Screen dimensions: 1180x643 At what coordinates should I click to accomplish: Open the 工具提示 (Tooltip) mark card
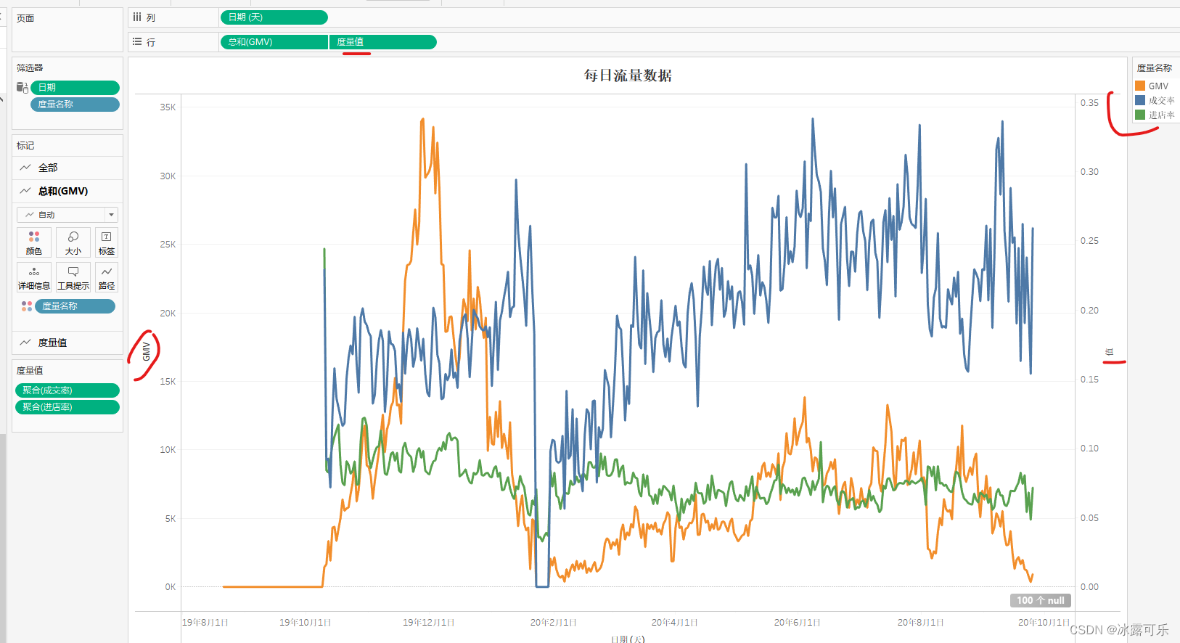(73, 277)
